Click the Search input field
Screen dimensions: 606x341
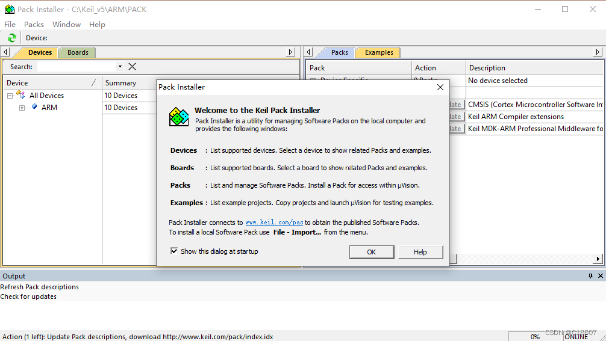coord(77,66)
